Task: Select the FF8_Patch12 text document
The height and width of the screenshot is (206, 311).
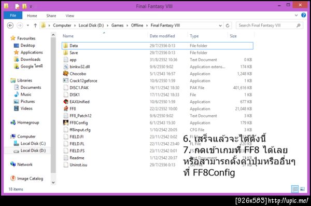Action: coord(80,116)
